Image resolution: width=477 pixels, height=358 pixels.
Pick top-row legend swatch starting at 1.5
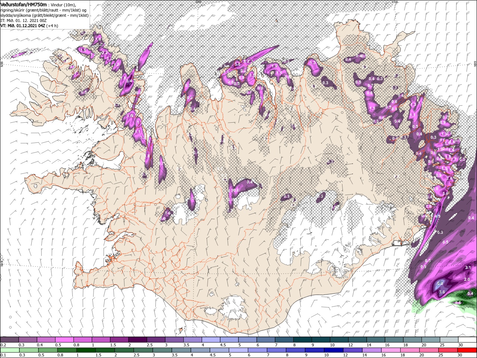(x=119, y=340)
